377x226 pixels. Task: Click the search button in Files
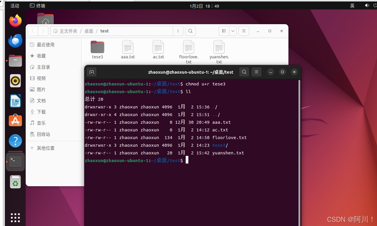[190, 31]
